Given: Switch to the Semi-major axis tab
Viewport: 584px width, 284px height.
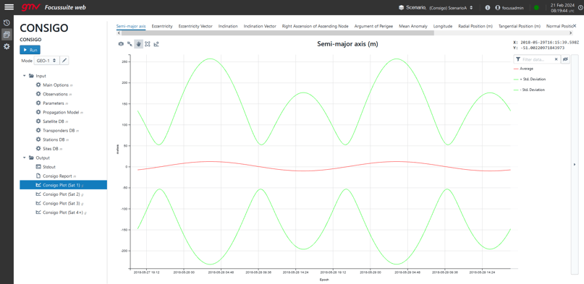Looking at the screenshot, I should click(131, 26).
